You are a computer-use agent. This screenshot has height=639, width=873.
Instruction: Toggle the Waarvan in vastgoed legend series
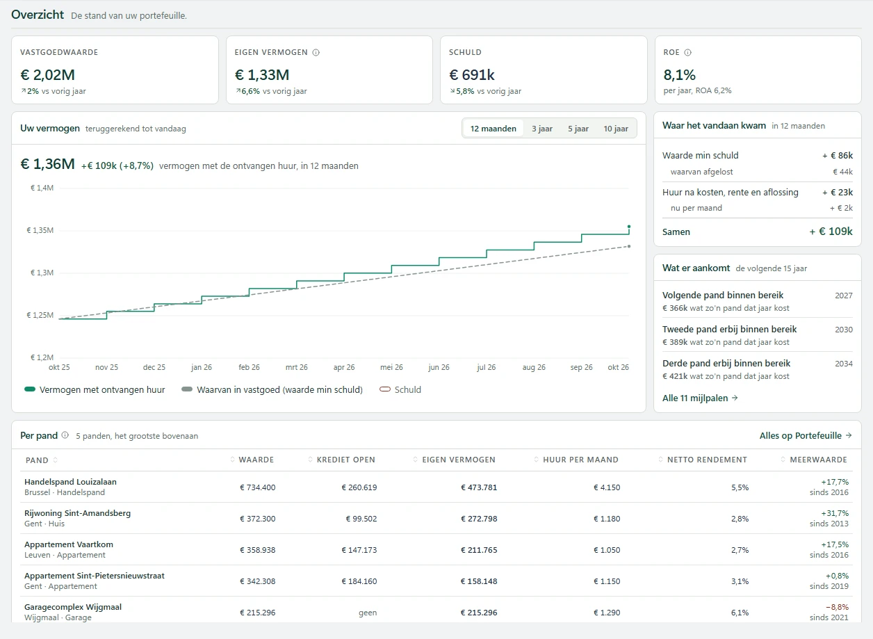(272, 390)
